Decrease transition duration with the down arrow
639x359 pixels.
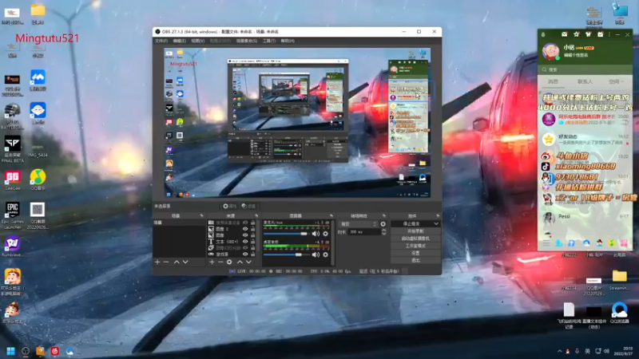click(383, 234)
